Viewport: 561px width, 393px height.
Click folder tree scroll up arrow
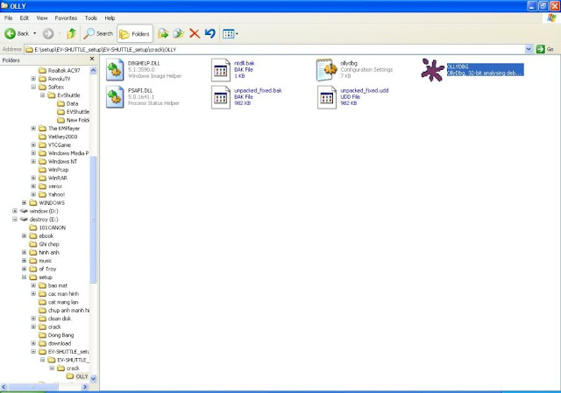(x=94, y=70)
